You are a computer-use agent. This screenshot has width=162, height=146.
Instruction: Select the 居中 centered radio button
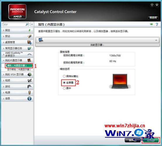click(64, 88)
